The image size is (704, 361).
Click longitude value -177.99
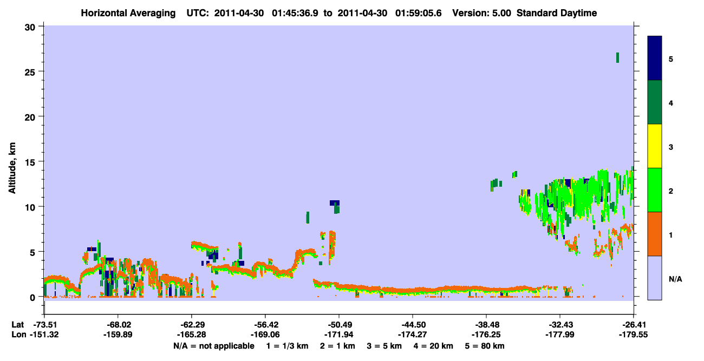click(559, 335)
